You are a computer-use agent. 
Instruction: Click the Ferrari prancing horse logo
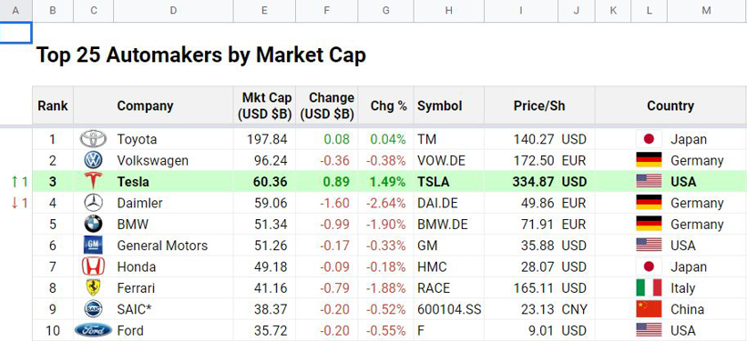tap(93, 287)
